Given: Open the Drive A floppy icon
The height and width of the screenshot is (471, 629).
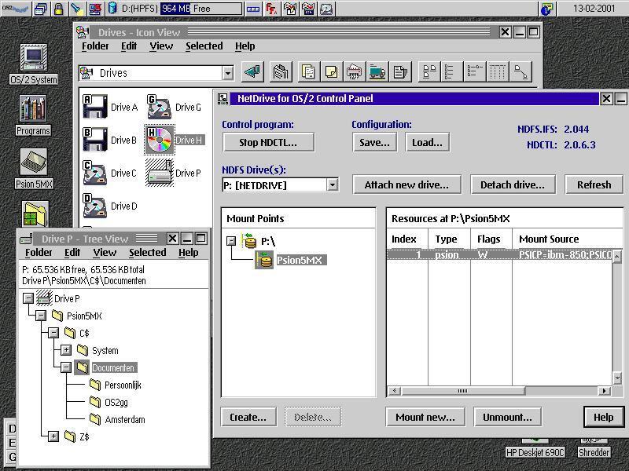Looking at the screenshot, I should pyautogui.click(x=95, y=107).
